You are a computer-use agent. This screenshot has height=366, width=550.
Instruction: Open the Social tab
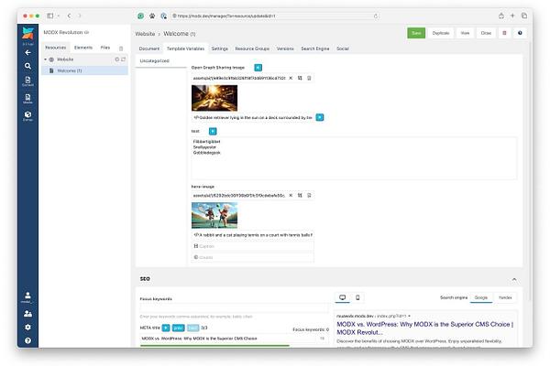(x=343, y=48)
